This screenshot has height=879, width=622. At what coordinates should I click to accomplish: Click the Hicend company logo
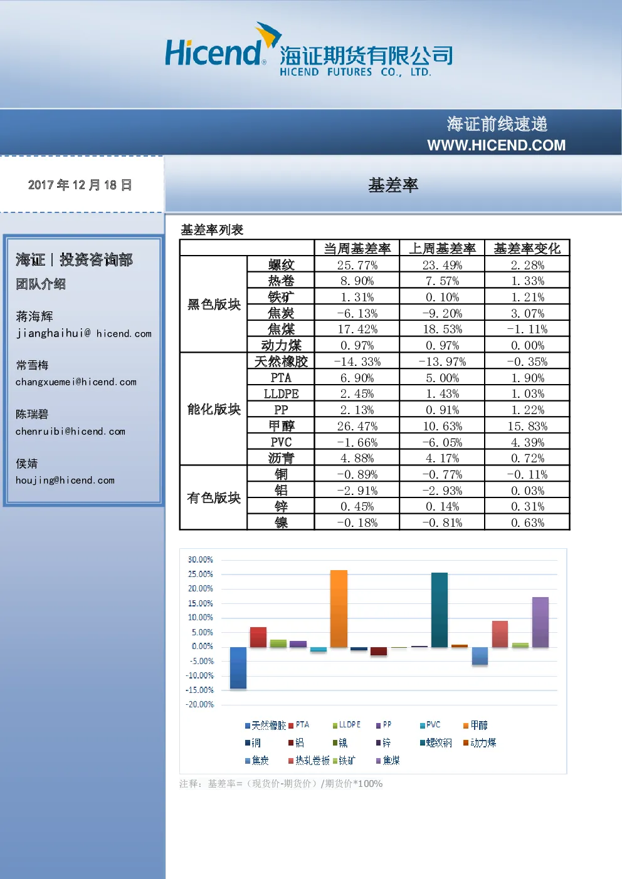point(308,50)
